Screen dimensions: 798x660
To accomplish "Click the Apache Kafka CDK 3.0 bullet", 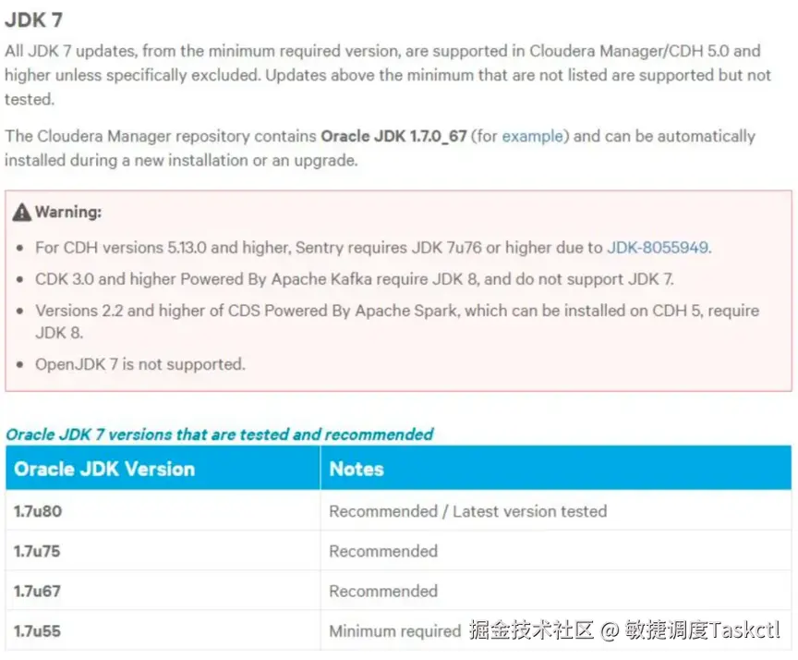I will point(355,278).
